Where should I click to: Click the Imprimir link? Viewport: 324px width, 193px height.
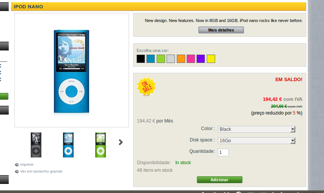[27, 165]
